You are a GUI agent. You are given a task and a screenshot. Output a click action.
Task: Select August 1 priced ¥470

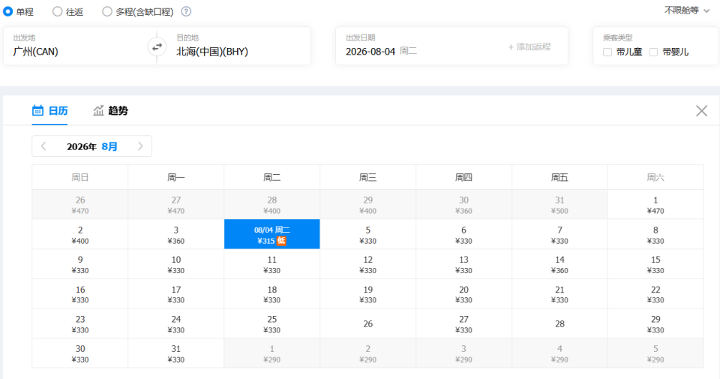tap(655, 204)
